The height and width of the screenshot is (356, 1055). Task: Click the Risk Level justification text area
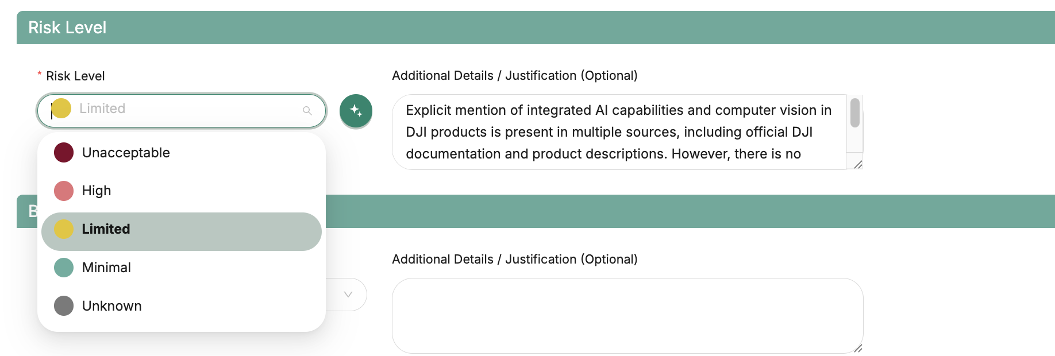[618, 132]
